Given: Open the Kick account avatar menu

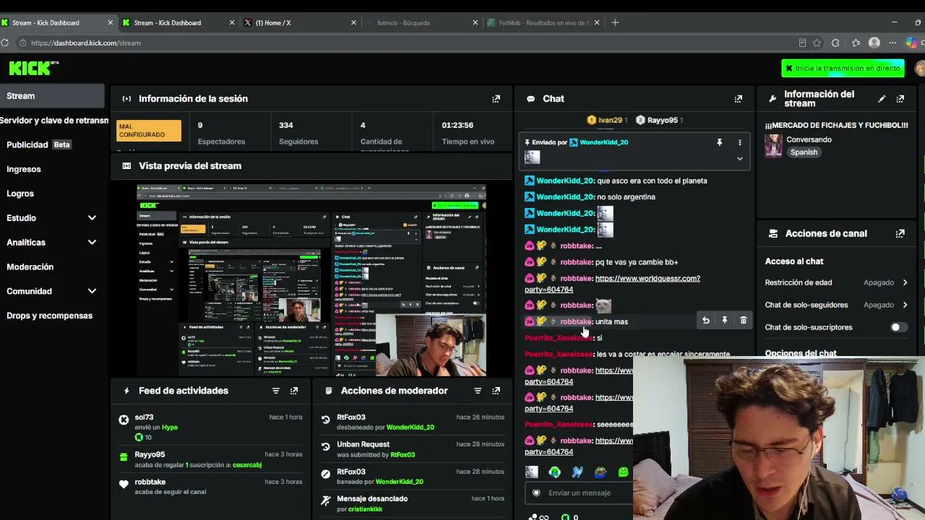Looking at the screenshot, I should [x=920, y=68].
